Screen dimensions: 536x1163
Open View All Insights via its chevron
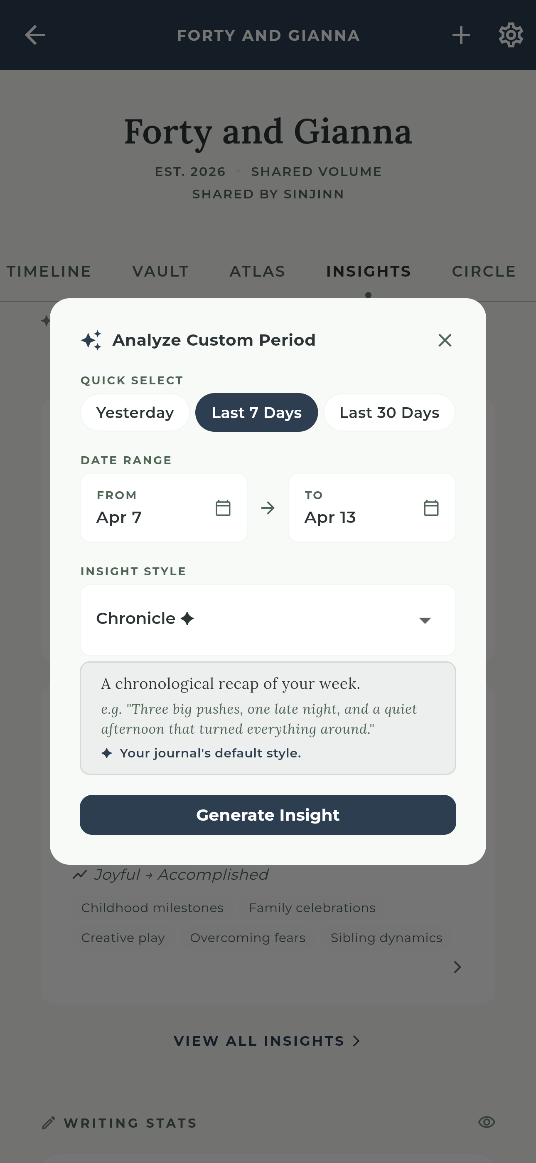point(356,1041)
